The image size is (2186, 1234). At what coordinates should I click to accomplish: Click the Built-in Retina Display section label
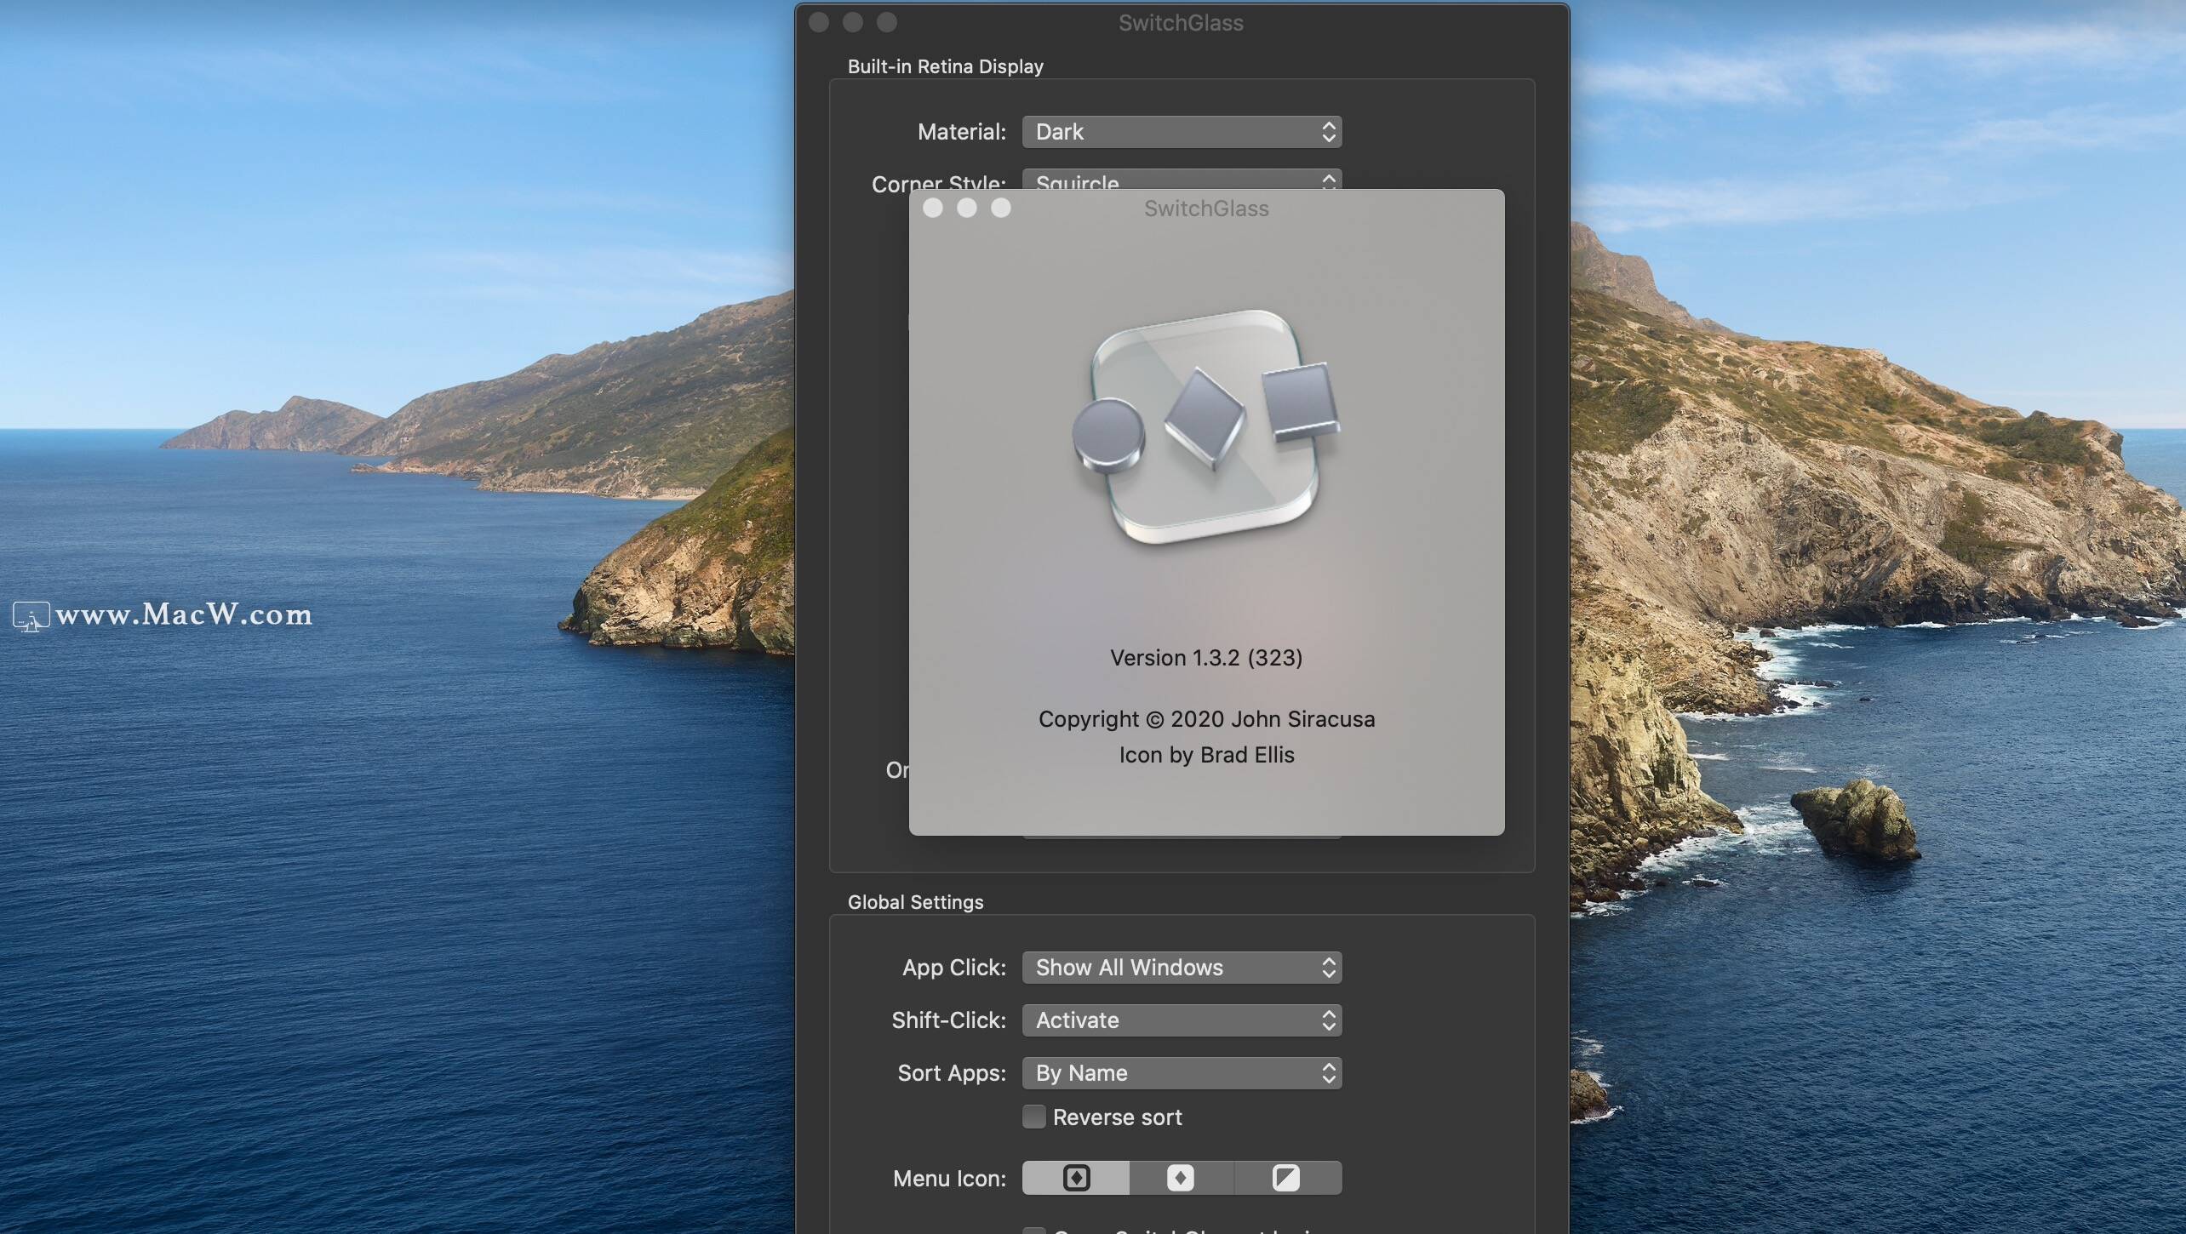(x=945, y=66)
